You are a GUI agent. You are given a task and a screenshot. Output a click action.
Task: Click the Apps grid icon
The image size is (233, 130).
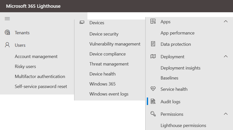[x=153, y=21]
